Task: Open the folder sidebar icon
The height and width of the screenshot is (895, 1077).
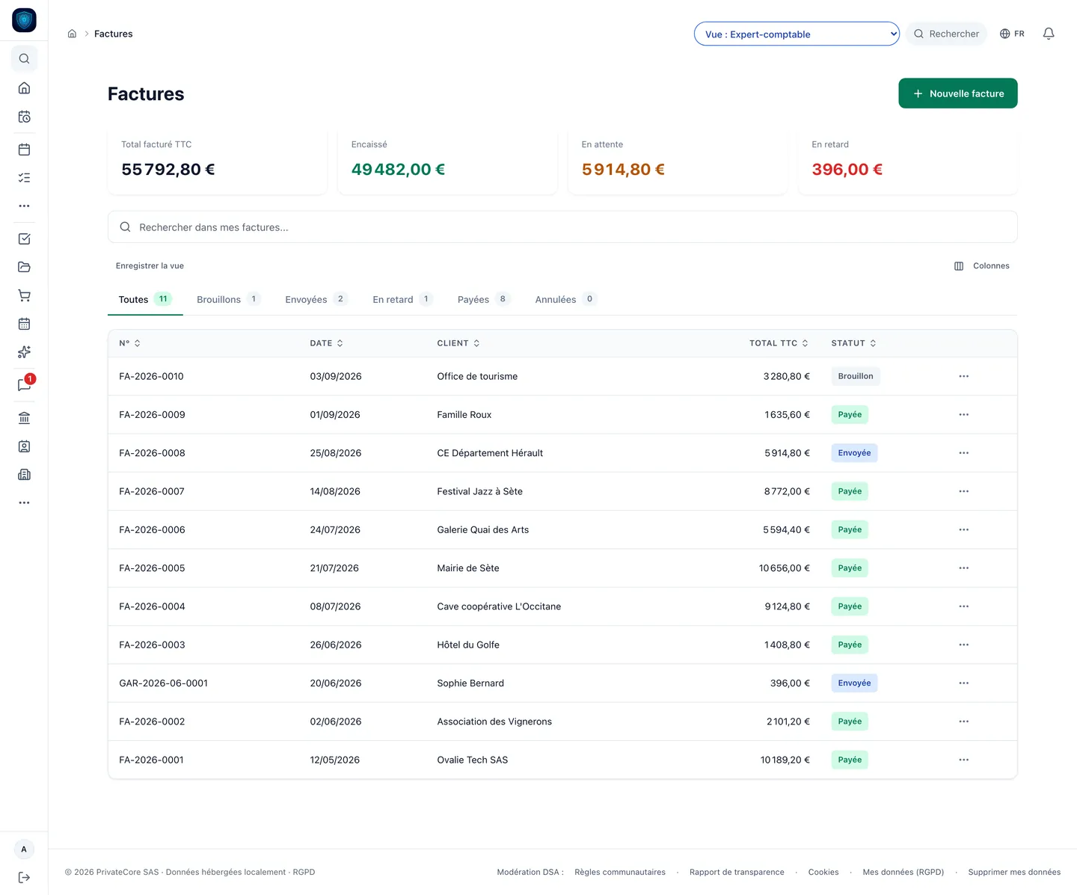Action: (x=24, y=267)
